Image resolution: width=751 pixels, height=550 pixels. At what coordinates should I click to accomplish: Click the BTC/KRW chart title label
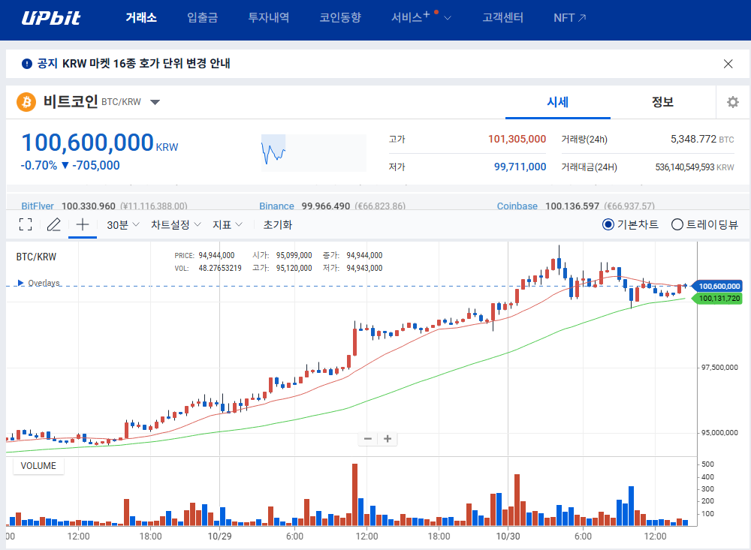coord(36,257)
